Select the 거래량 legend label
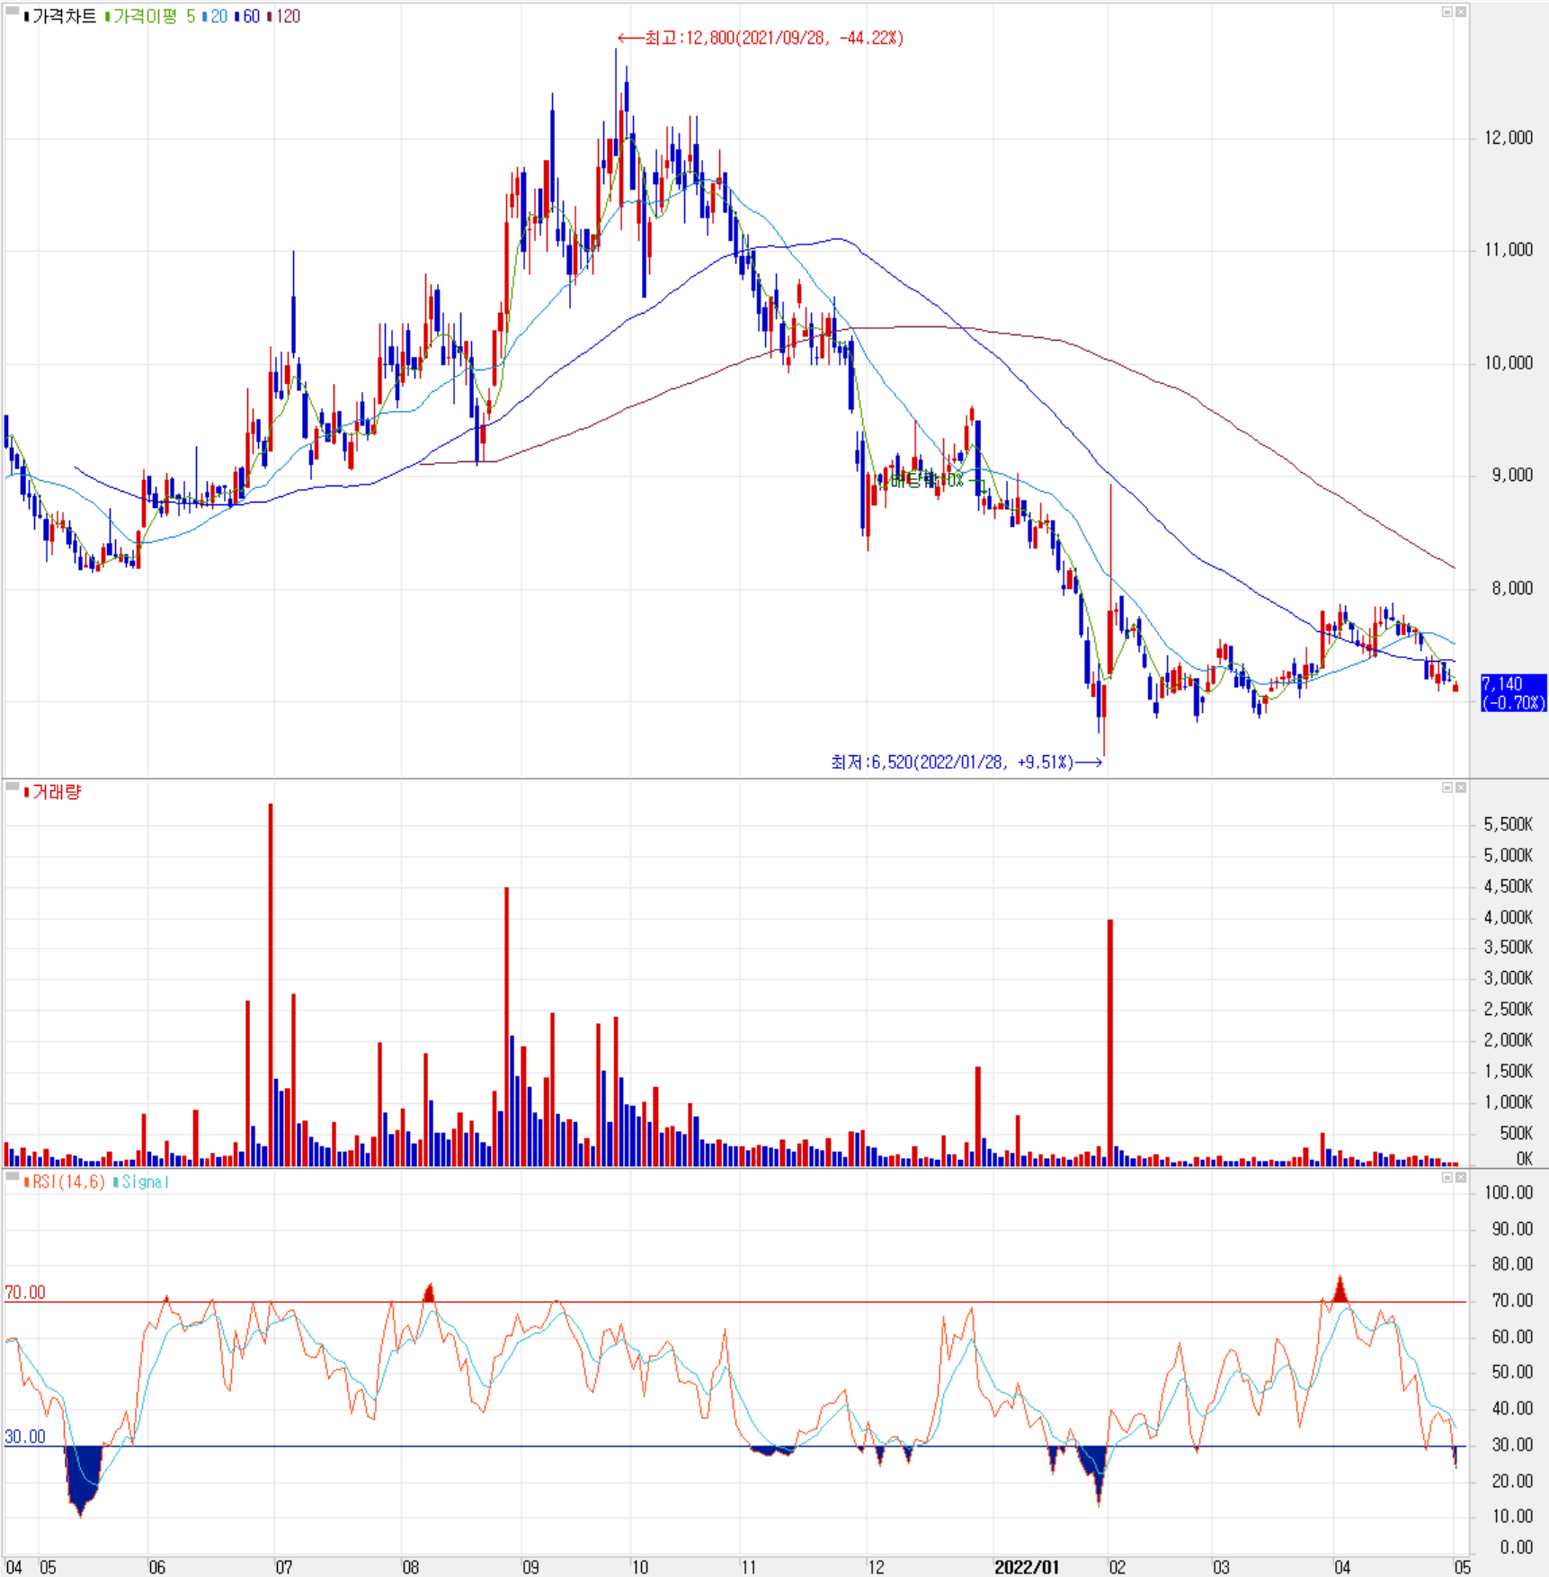The height and width of the screenshot is (1577, 1549). click(x=53, y=792)
